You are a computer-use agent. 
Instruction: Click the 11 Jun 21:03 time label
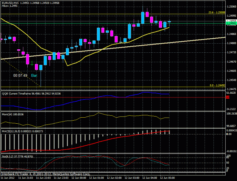26,178
